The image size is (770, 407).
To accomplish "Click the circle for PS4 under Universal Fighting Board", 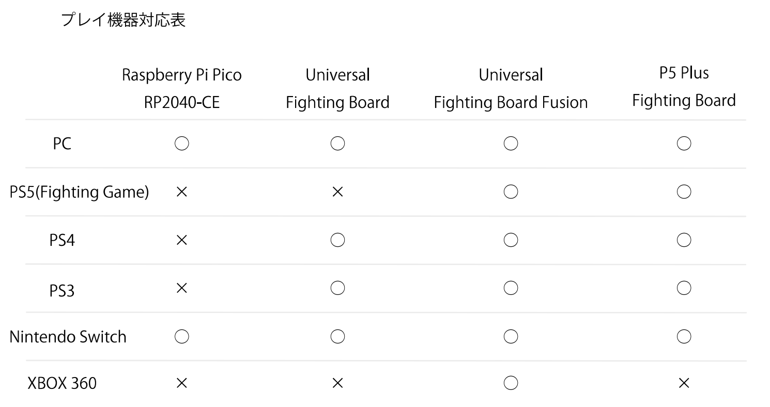I will (337, 240).
